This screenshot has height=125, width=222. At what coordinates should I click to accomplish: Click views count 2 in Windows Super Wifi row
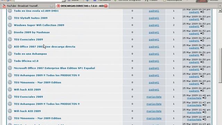173,25
